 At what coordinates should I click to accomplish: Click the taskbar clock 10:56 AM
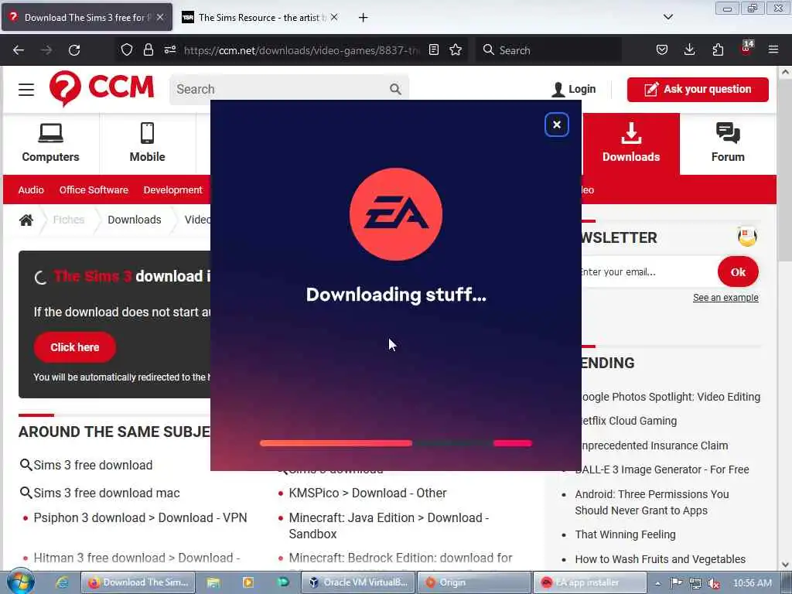click(752, 583)
